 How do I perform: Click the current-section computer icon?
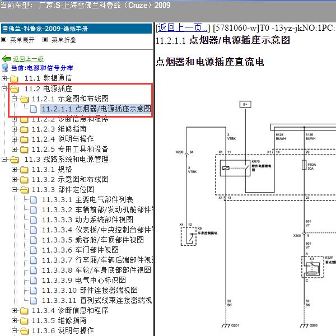(x=4, y=68)
